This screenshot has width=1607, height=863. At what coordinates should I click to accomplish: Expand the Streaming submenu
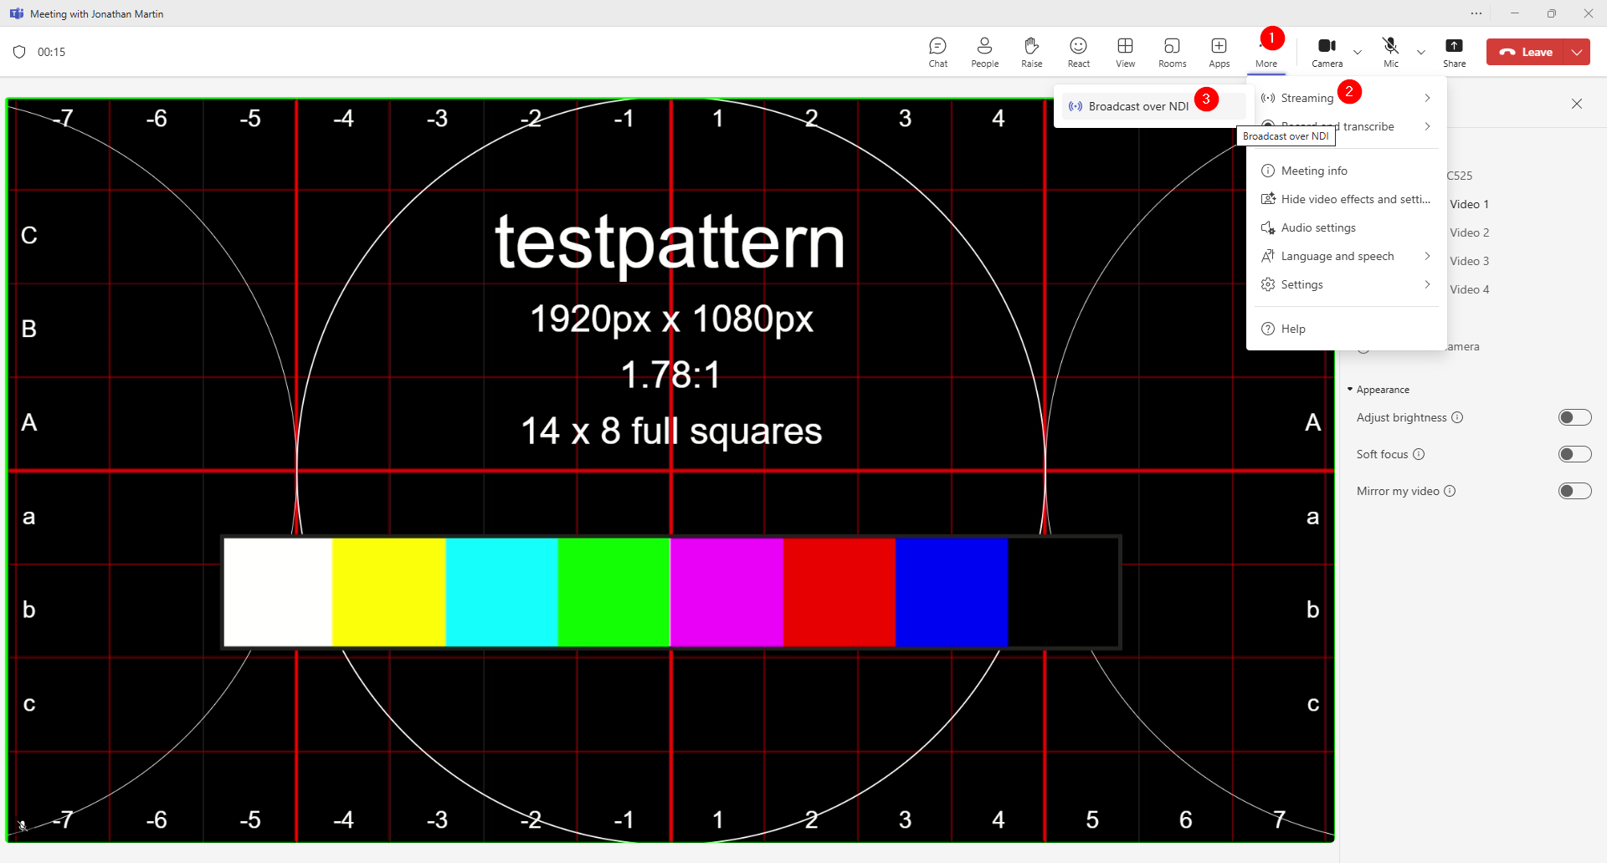click(1347, 98)
